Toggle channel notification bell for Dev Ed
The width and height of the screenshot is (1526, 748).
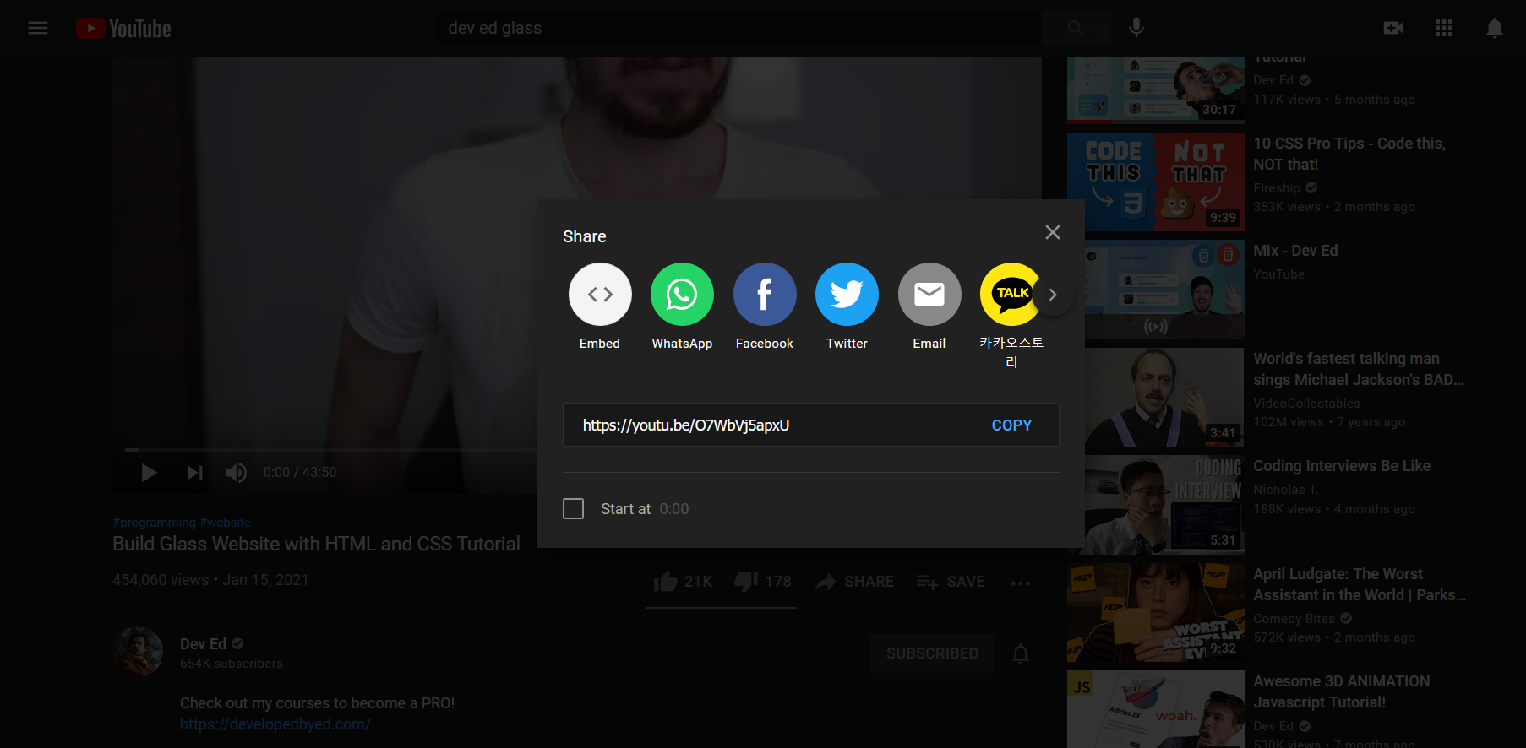(1021, 653)
